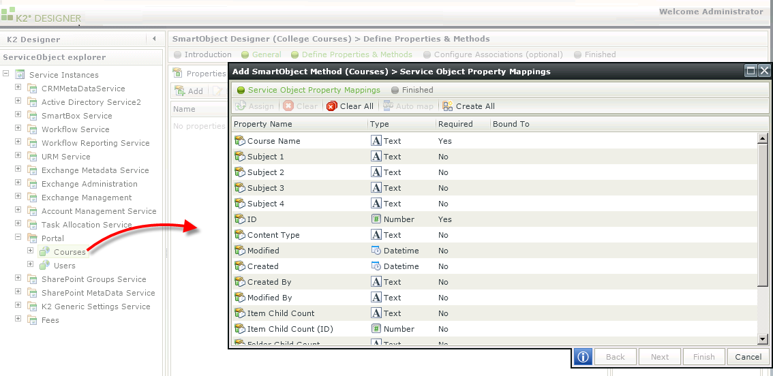Click the Cancel button
The height and width of the screenshot is (376, 773).
click(x=748, y=357)
